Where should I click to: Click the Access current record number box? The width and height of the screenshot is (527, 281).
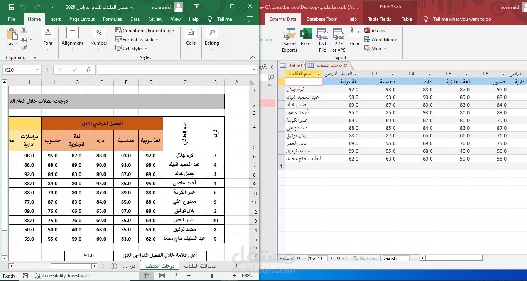(318, 258)
